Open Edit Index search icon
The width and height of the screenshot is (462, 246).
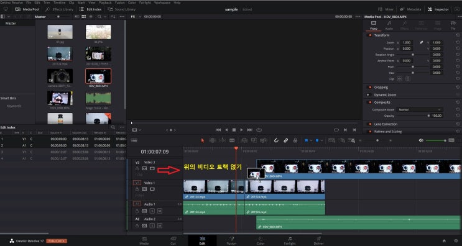coord(113,127)
